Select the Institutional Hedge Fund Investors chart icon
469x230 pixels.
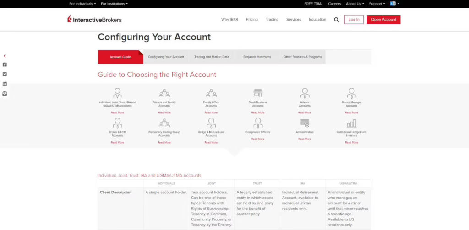(x=351, y=123)
